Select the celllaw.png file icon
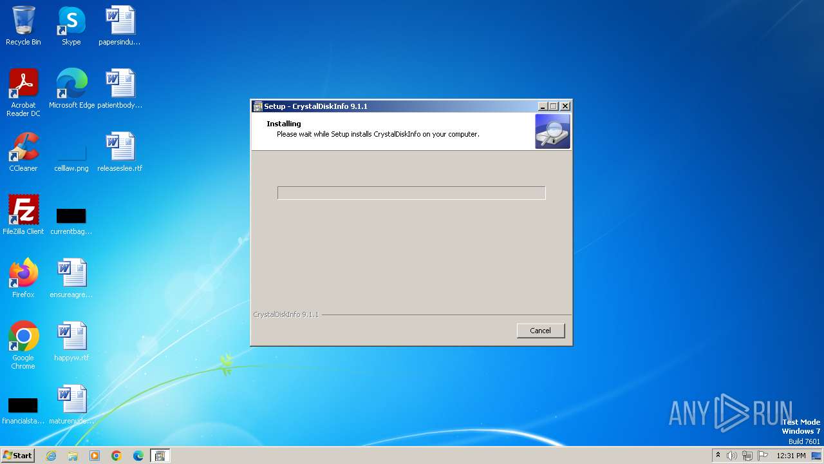 71,159
